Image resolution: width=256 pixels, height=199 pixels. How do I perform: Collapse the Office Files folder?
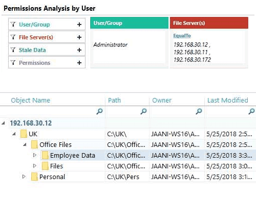[25, 144]
